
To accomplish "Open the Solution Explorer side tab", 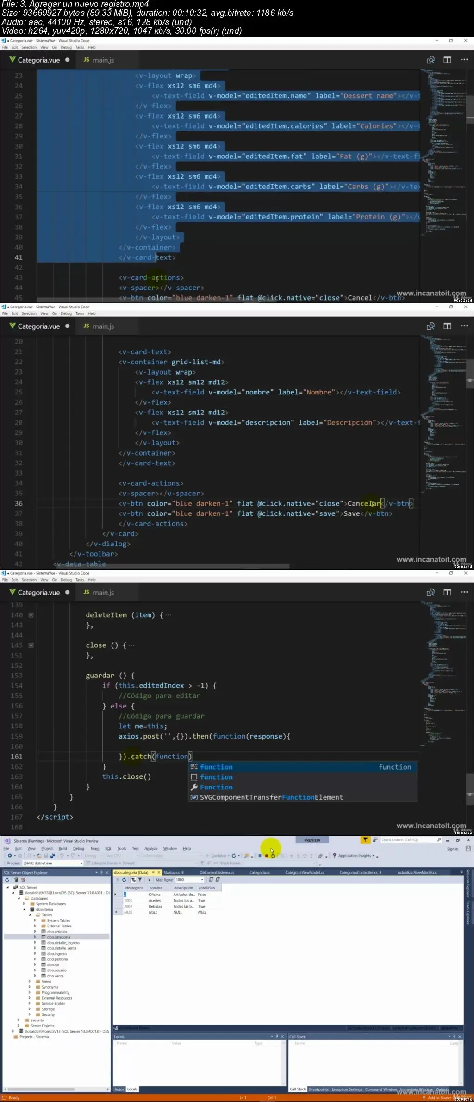I will point(468,883).
